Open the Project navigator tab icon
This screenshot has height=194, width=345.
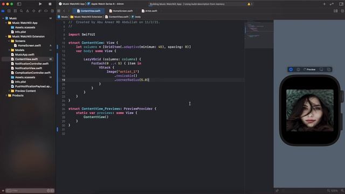pos(3,11)
